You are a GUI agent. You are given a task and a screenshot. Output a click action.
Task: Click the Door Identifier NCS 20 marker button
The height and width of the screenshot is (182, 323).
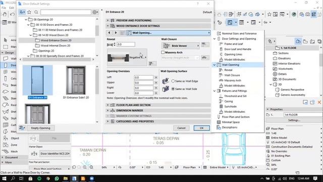pos(55,154)
